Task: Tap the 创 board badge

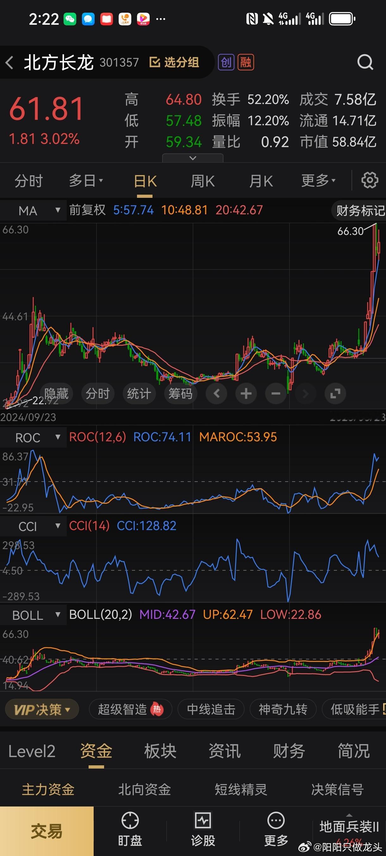Action: click(226, 62)
